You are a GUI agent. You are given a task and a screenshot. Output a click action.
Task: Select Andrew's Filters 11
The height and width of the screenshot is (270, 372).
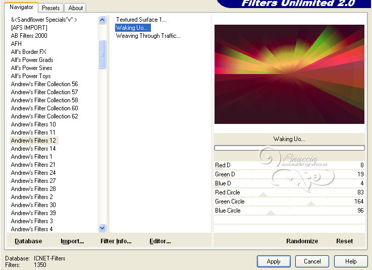click(33, 132)
